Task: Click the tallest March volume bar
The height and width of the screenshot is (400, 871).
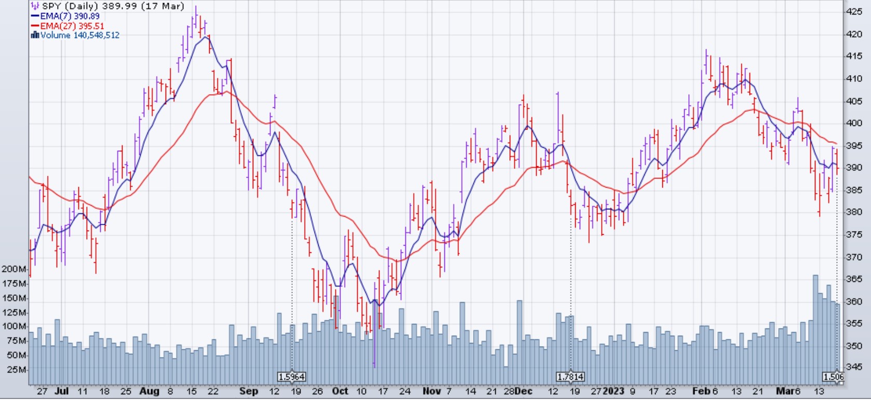Action: tap(815, 326)
